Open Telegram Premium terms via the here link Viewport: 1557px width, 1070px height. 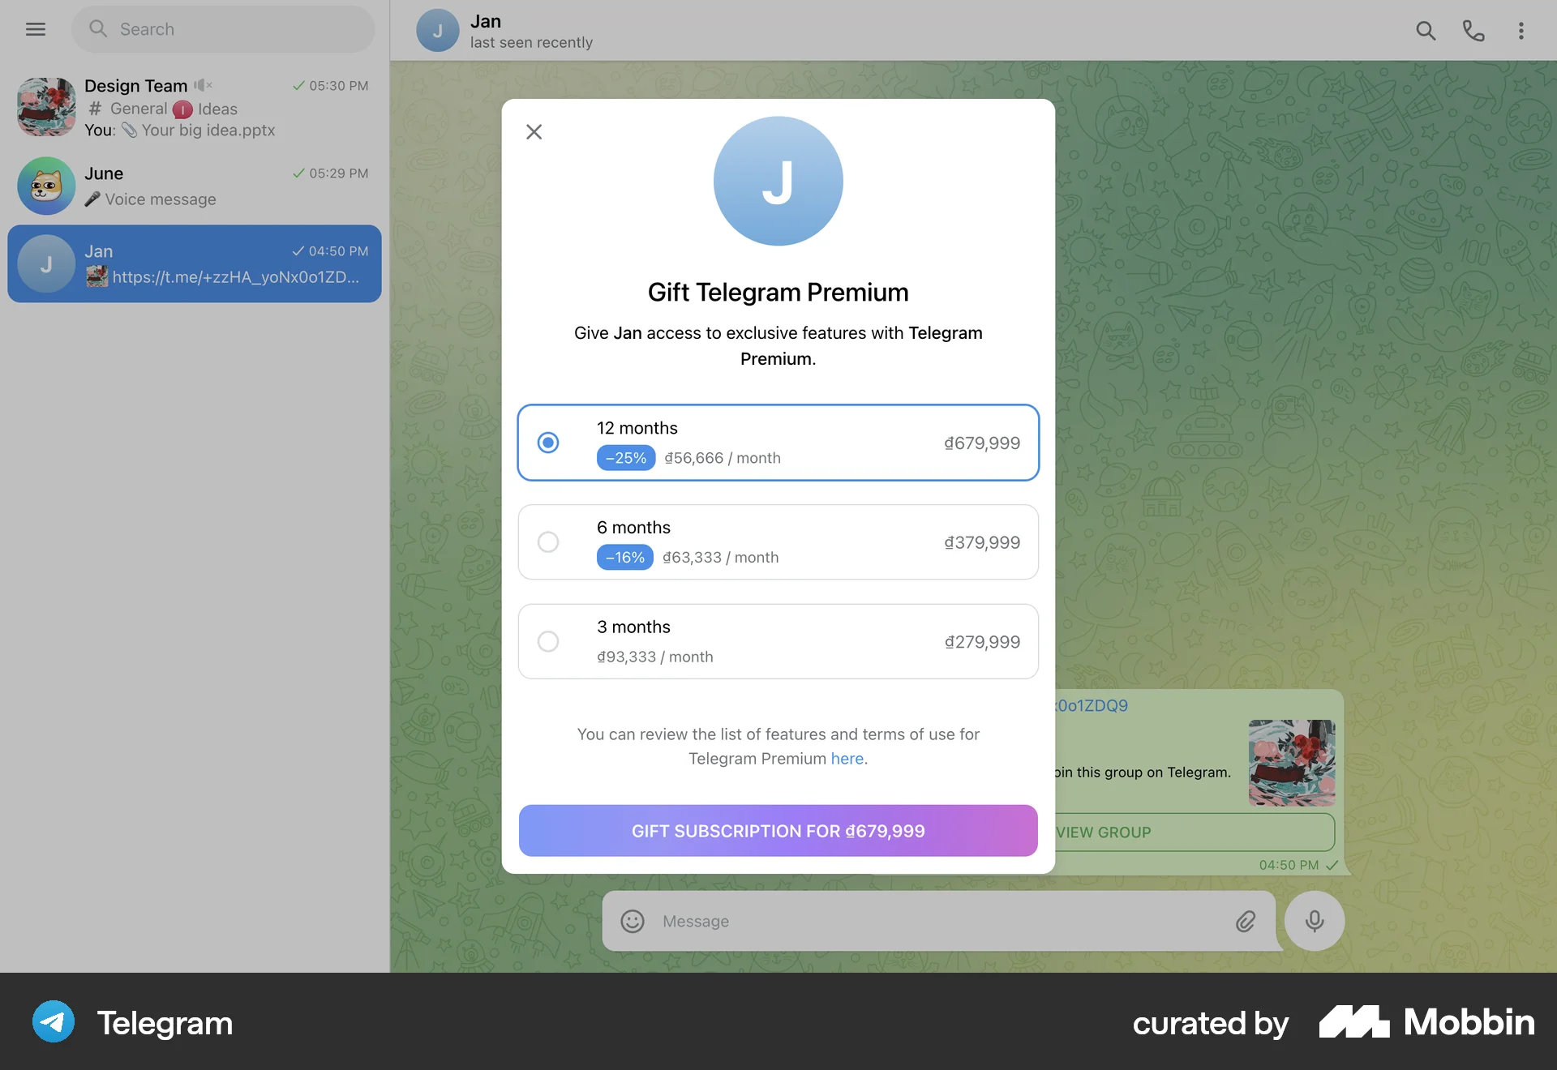(x=847, y=759)
